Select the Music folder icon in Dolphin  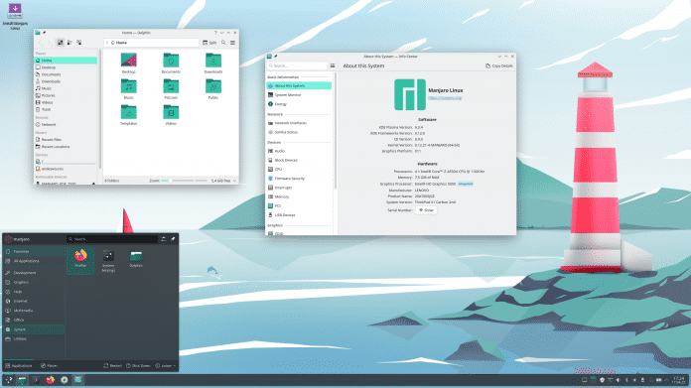tap(129, 86)
